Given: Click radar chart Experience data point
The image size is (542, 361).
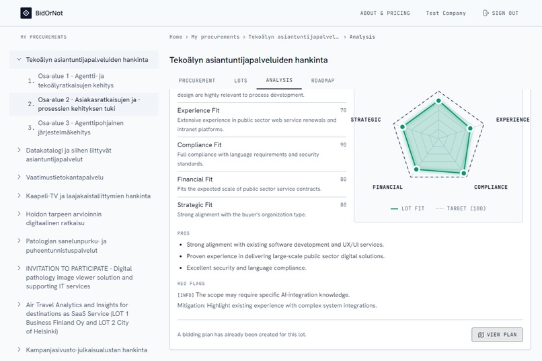Looking at the screenshot, I should [x=470, y=128].
